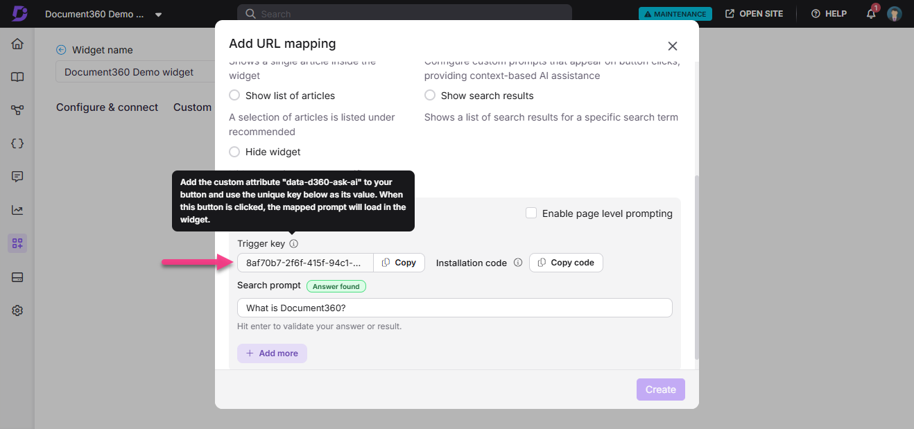Expand the Document360 Demo project dropdown

158,15
